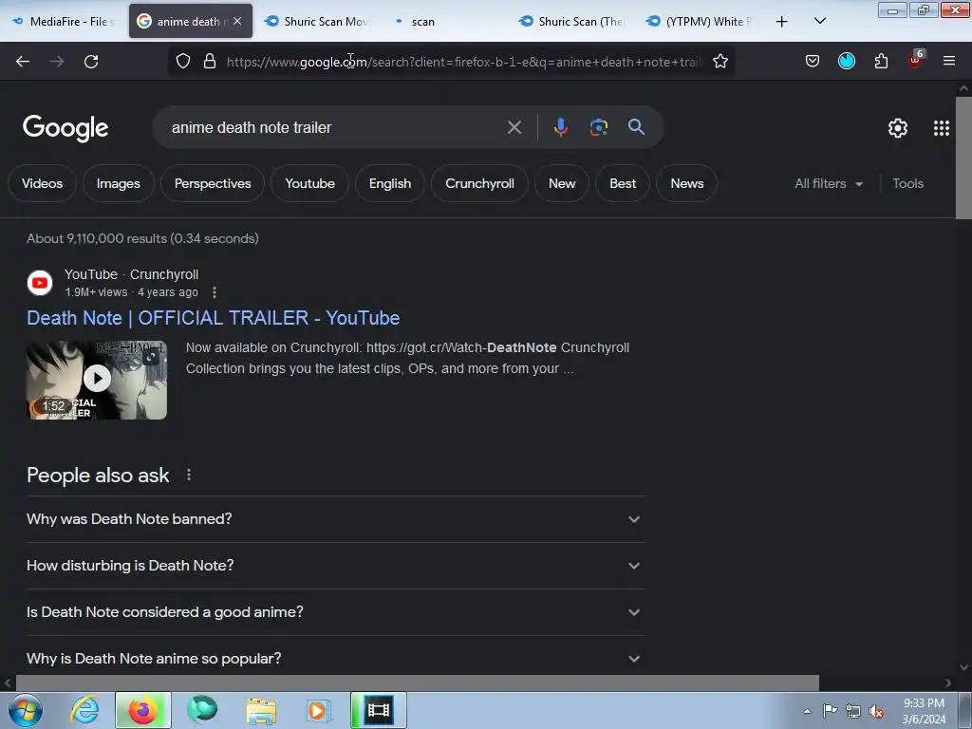Click the vertical page scrollbar thumb
This screenshot has width=972, height=729.
point(963,158)
